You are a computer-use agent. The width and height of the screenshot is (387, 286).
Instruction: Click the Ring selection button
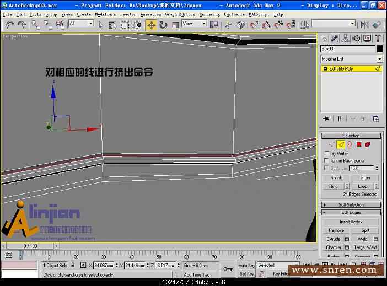click(x=333, y=186)
